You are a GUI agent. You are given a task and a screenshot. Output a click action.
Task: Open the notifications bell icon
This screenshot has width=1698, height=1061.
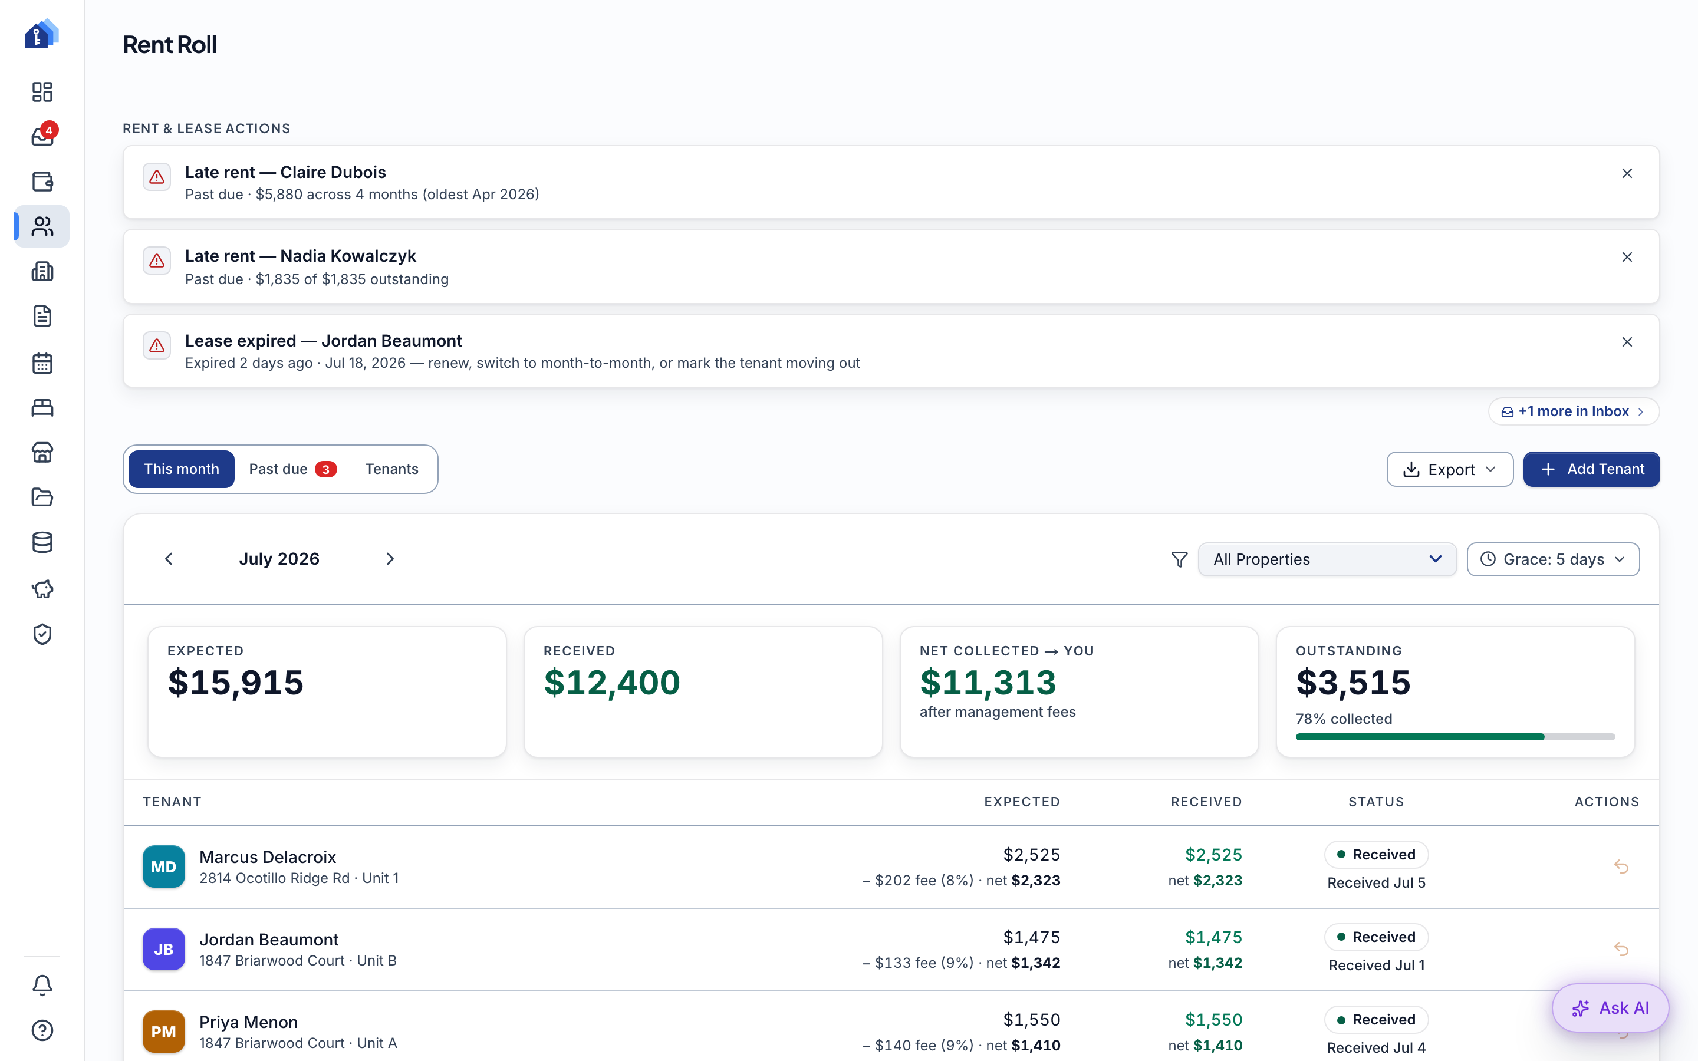(42, 985)
